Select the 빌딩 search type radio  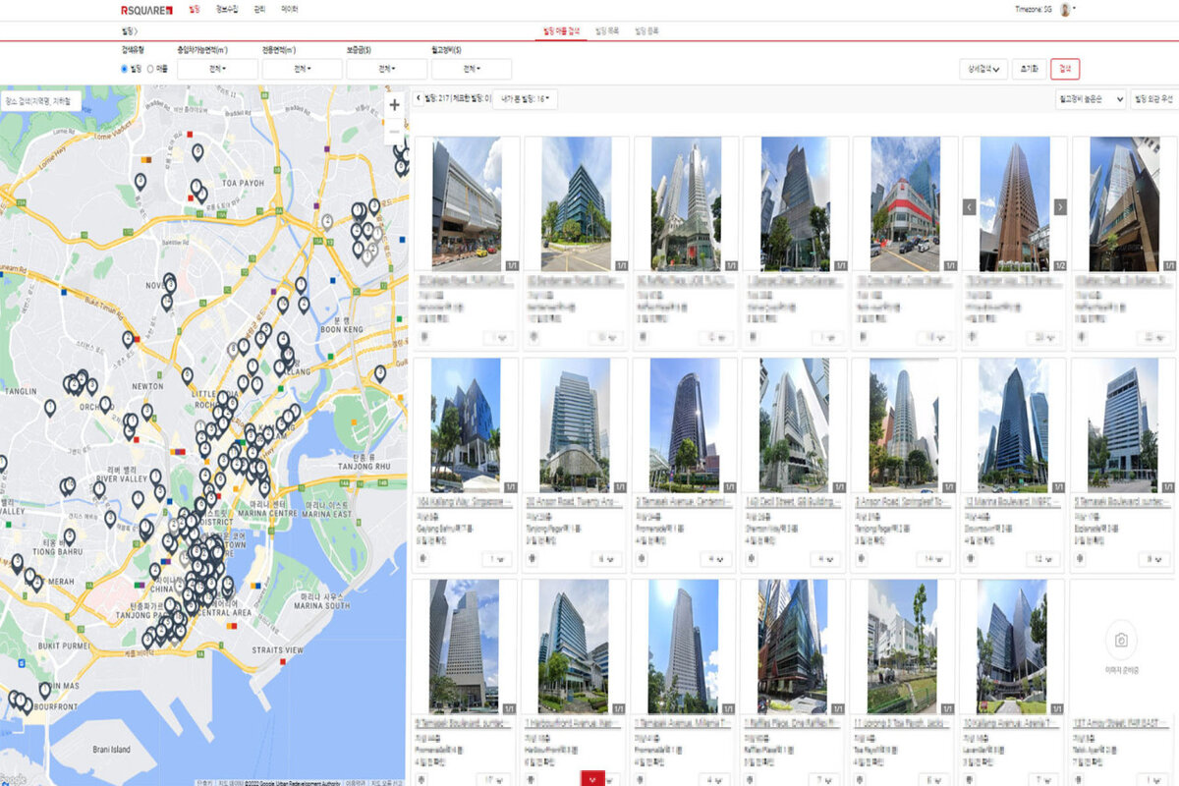coord(124,69)
